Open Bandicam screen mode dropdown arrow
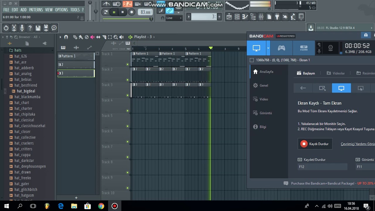The image size is (375, 211). click(x=268, y=48)
